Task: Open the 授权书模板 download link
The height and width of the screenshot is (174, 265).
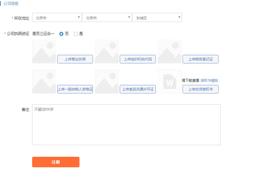Action: click(209, 81)
